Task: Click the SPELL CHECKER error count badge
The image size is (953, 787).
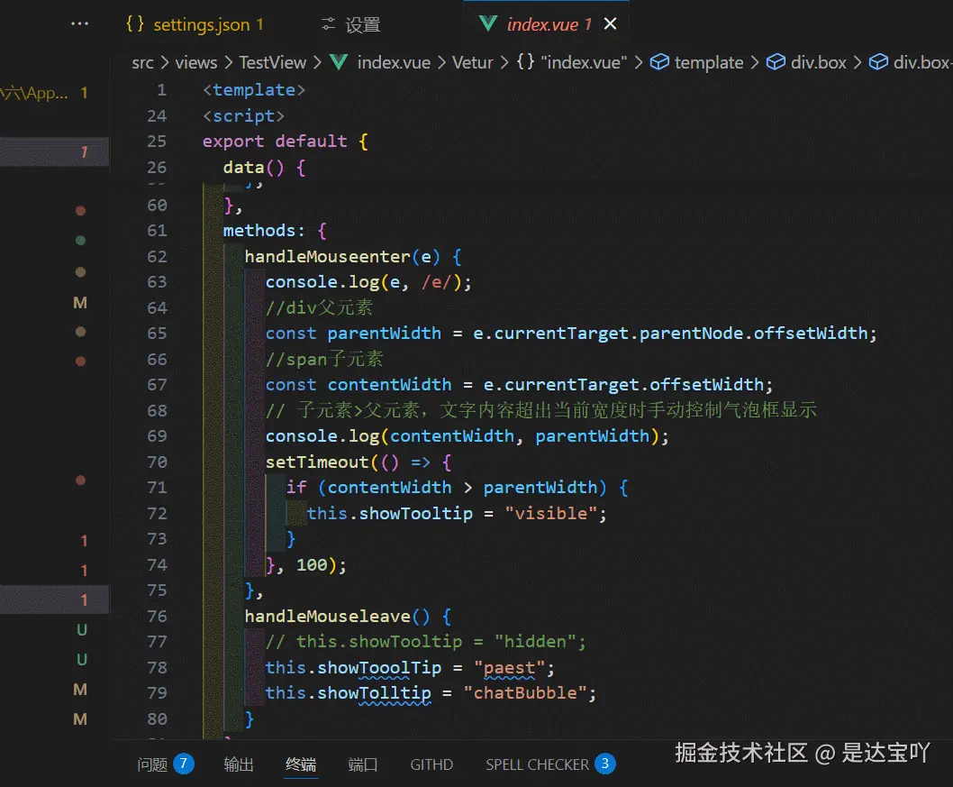Action: (x=606, y=764)
